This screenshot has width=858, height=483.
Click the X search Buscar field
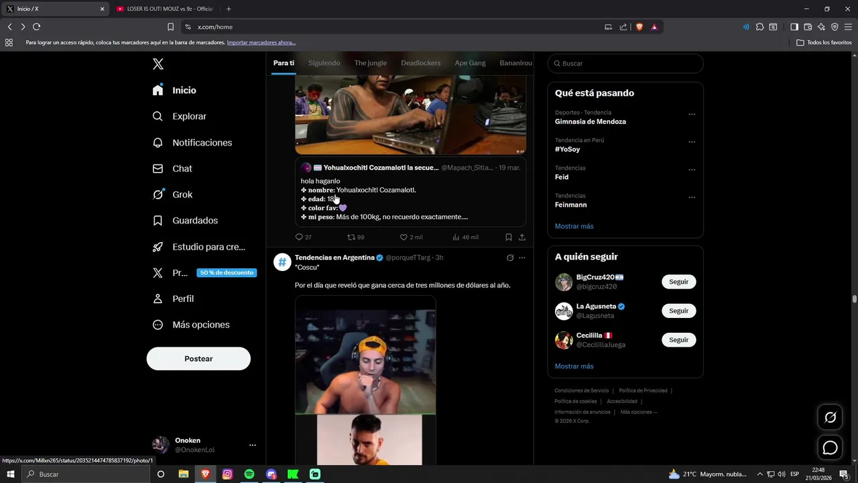[x=625, y=63]
